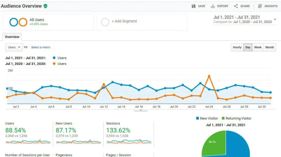Open the Users metric dropdown
The width and height of the screenshot is (281, 157).
(x=14, y=47)
